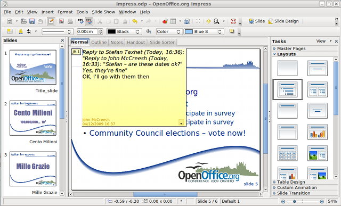Open the Slide Show menu
The image size is (341, 206).
click(x=103, y=12)
